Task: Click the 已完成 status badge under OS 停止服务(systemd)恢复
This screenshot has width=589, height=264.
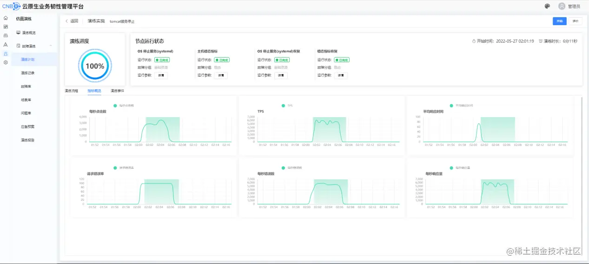Action: 282,60
